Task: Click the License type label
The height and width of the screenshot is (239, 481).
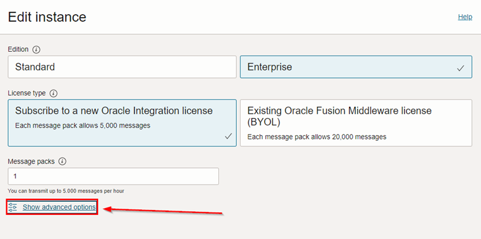Action: (x=27, y=93)
